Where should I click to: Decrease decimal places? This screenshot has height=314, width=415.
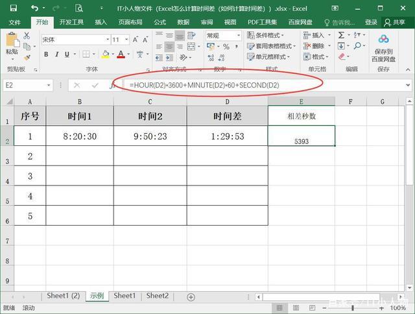222,58
